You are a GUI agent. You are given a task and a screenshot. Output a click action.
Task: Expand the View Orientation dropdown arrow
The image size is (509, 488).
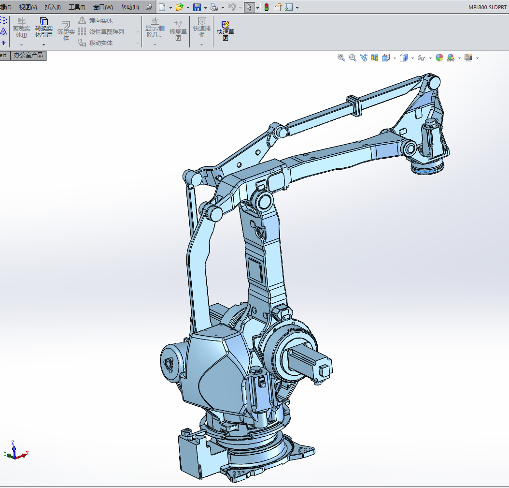pyautogui.click(x=395, y=58)
